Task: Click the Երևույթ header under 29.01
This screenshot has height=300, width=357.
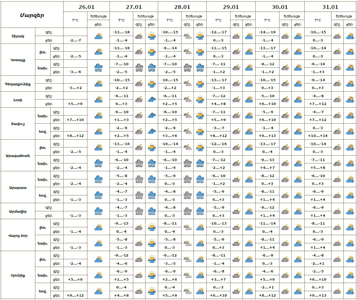Action: [x=243, y=16]
